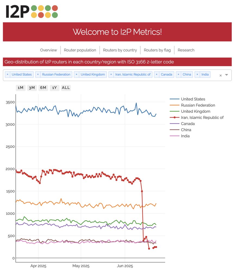Remove the Russian Federation tag
The height and width of the screenshot is (272, 234).
click(38, 75)
